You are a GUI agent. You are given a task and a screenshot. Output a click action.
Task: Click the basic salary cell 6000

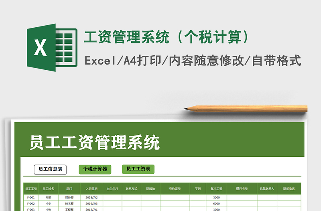click(x=216, y=203)
